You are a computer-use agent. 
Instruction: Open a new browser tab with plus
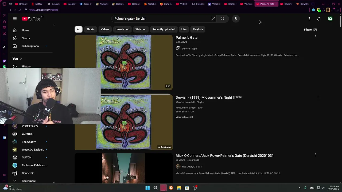point(313,4)
